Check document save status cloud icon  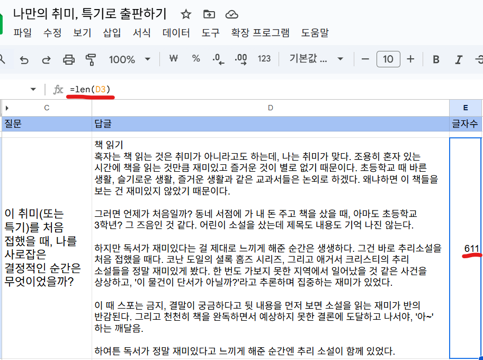(x=231, y=15)
